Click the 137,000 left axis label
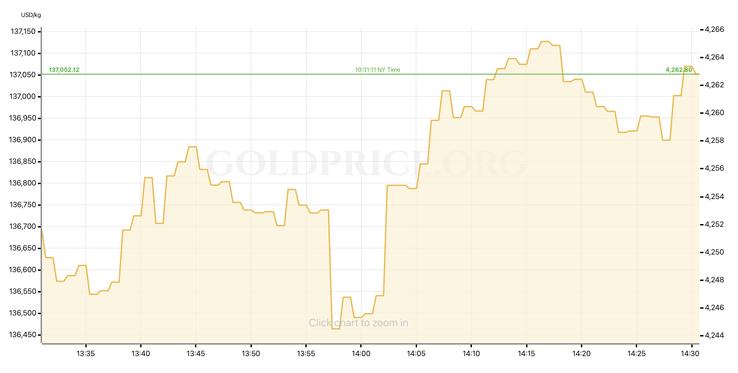Screen dimensions: 738x373 click(x=22, y=96)
